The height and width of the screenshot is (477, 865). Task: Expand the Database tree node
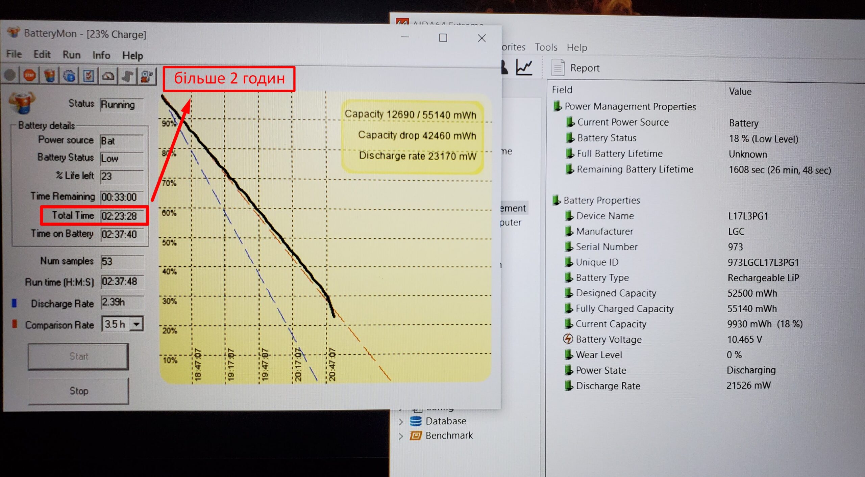point(401,421)
